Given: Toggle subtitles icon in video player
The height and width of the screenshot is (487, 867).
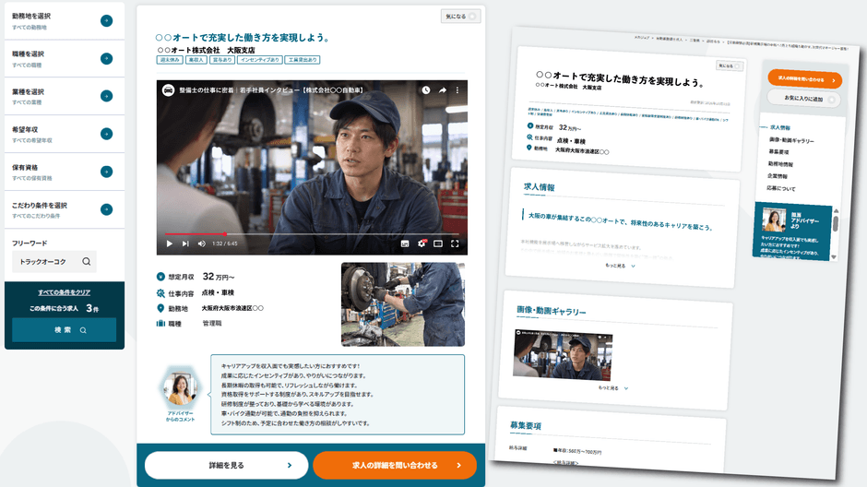Looking at the screenshot, I should (x=405, y=243).
